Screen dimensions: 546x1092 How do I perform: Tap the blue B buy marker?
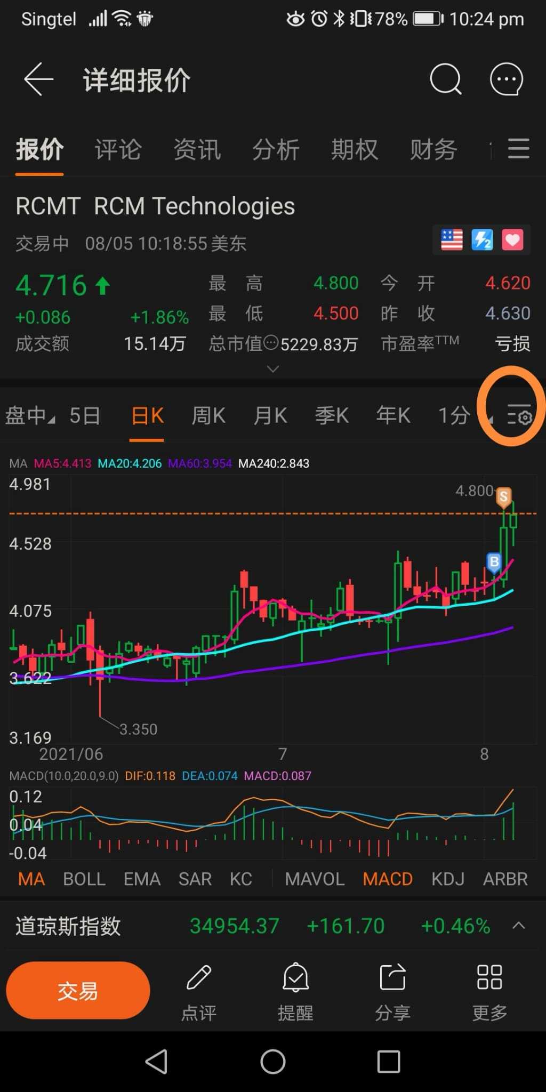[x=494, y=563]
